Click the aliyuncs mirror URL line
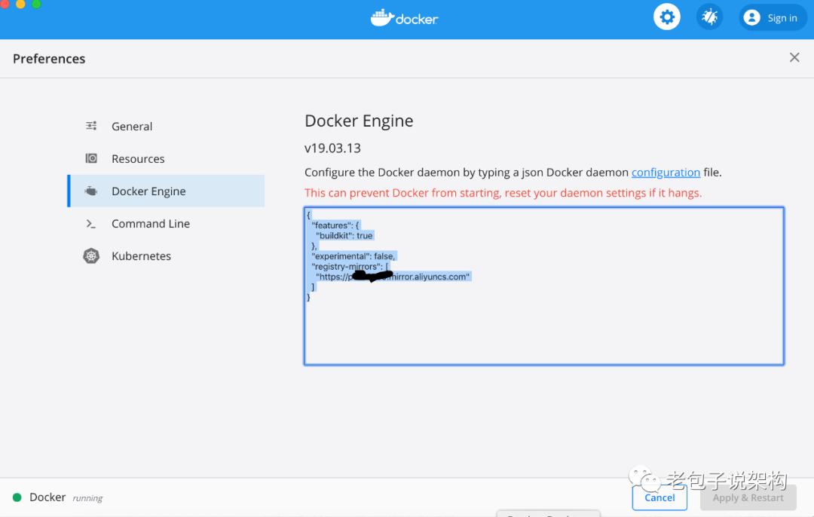This screenshot has height=517, width=814. point(393,277)
